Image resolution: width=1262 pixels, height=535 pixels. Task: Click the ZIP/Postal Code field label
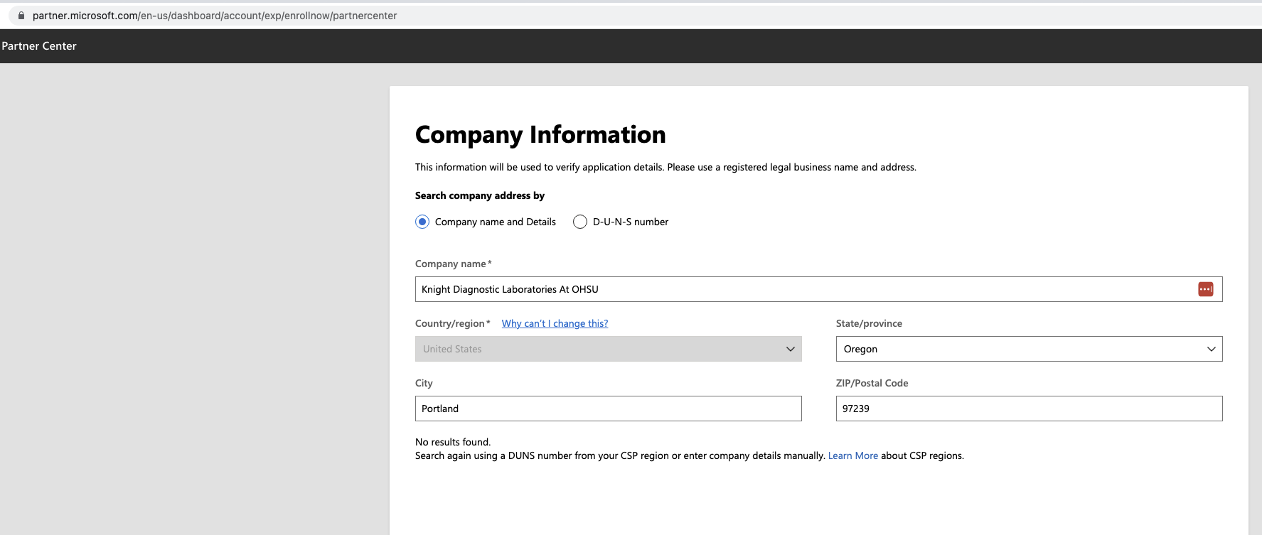tap(872, 383)
